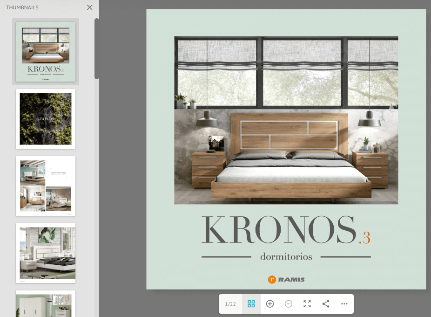Close the Thumbnails panel
This screenshot has height=317, width=431.
point(90,7)
